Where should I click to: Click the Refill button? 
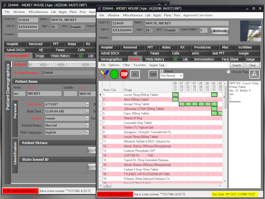pos(152,74)
